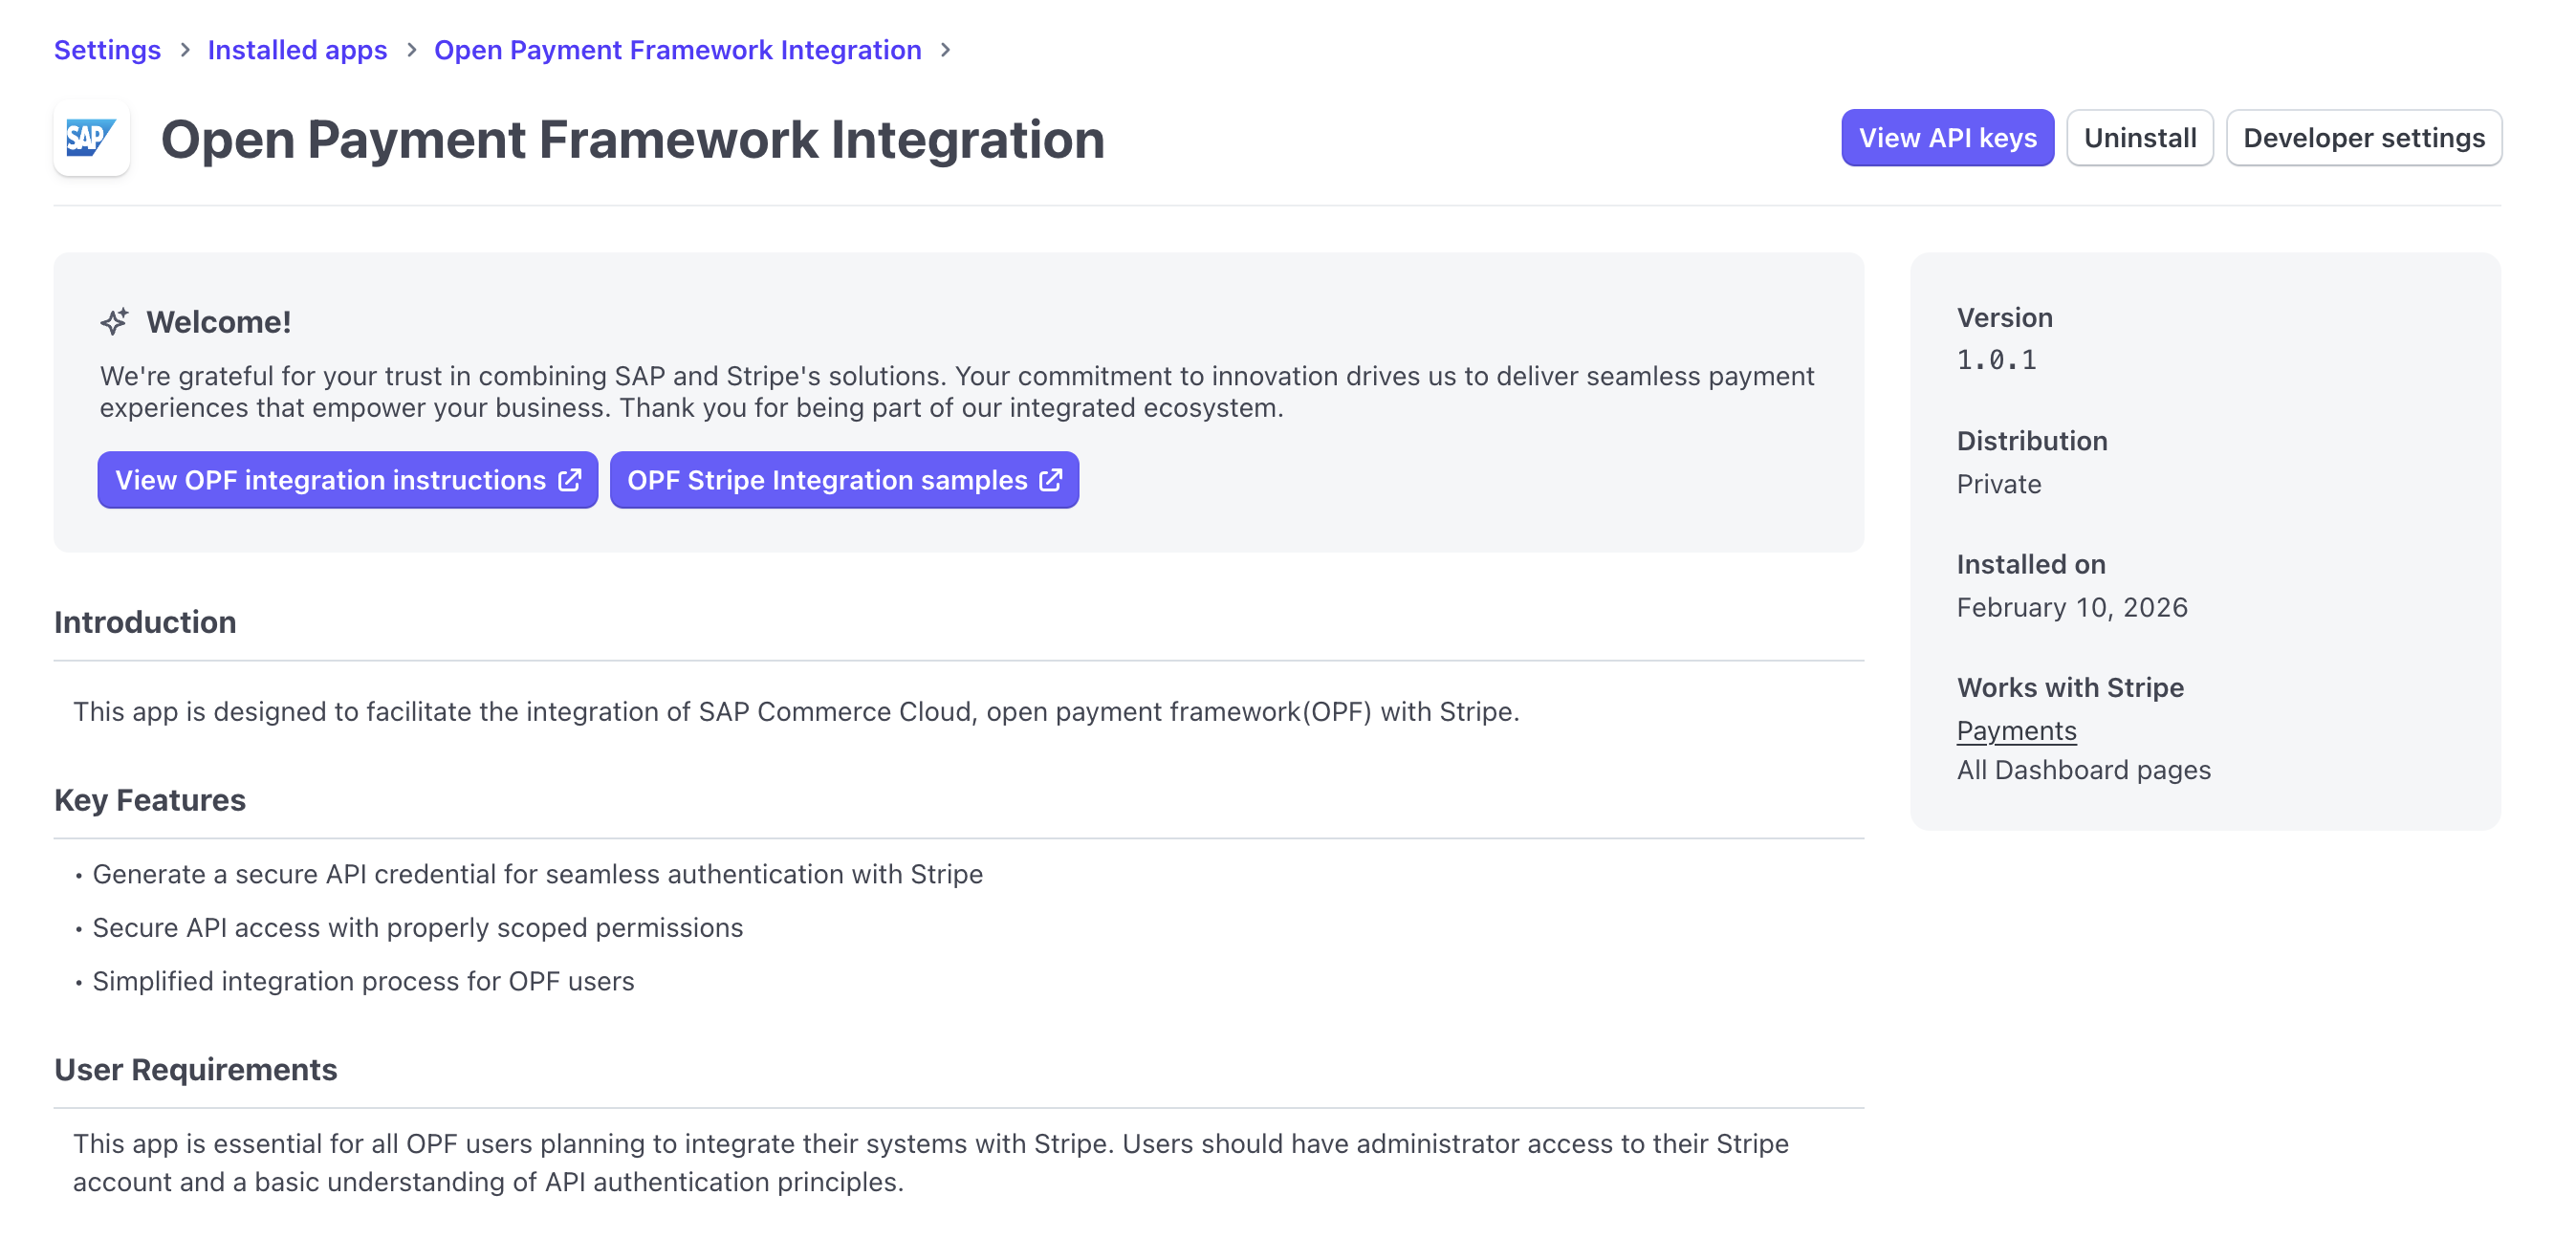Open OPF Stripe Integration samples

[844, 480]
